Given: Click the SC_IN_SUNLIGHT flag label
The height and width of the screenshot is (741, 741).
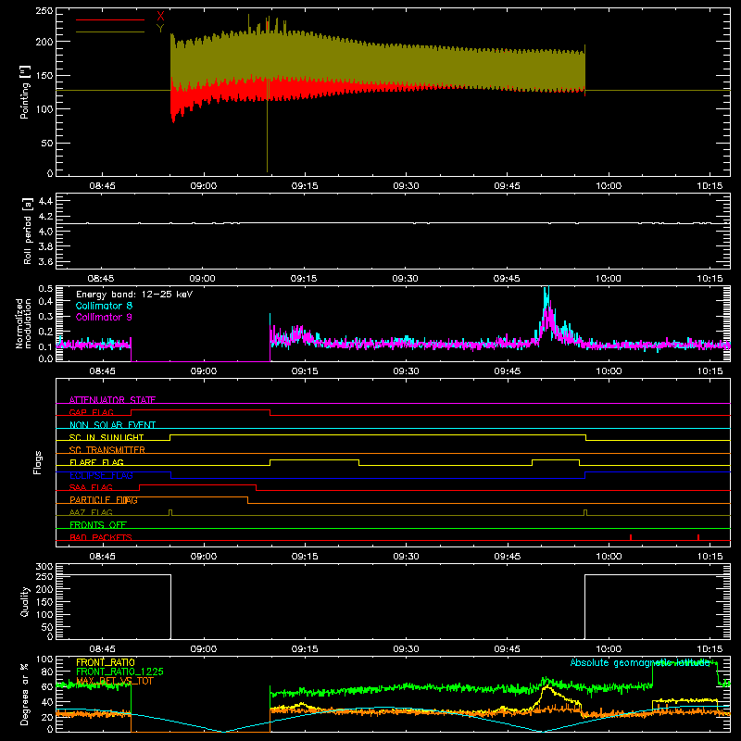Looking at the screenshot, I should 107,437.
